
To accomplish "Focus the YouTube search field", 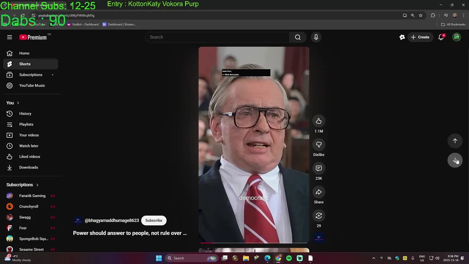I will 218,37.
